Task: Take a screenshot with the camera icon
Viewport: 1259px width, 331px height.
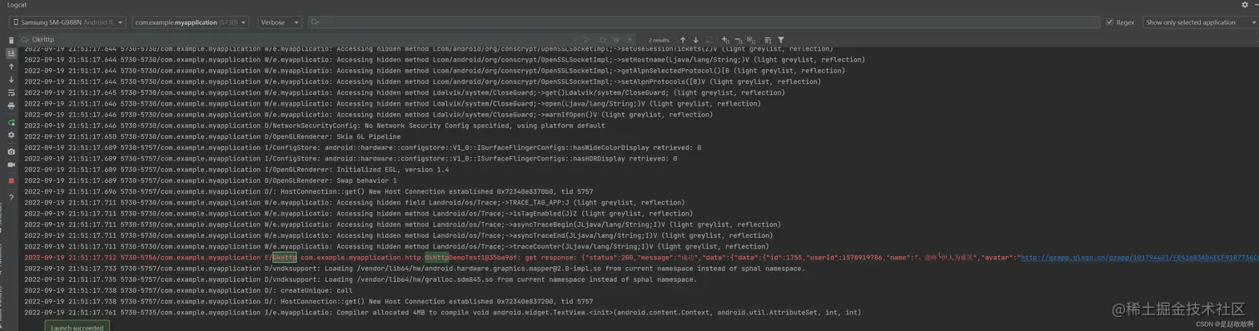Action: (x=11, y=152)
